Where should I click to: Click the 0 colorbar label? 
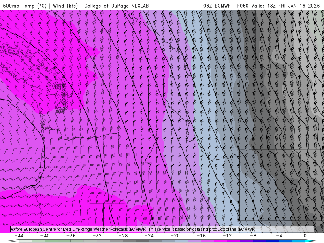305,236
